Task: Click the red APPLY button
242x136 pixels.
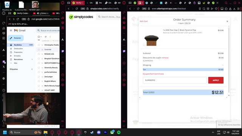Action: point(216,80)
